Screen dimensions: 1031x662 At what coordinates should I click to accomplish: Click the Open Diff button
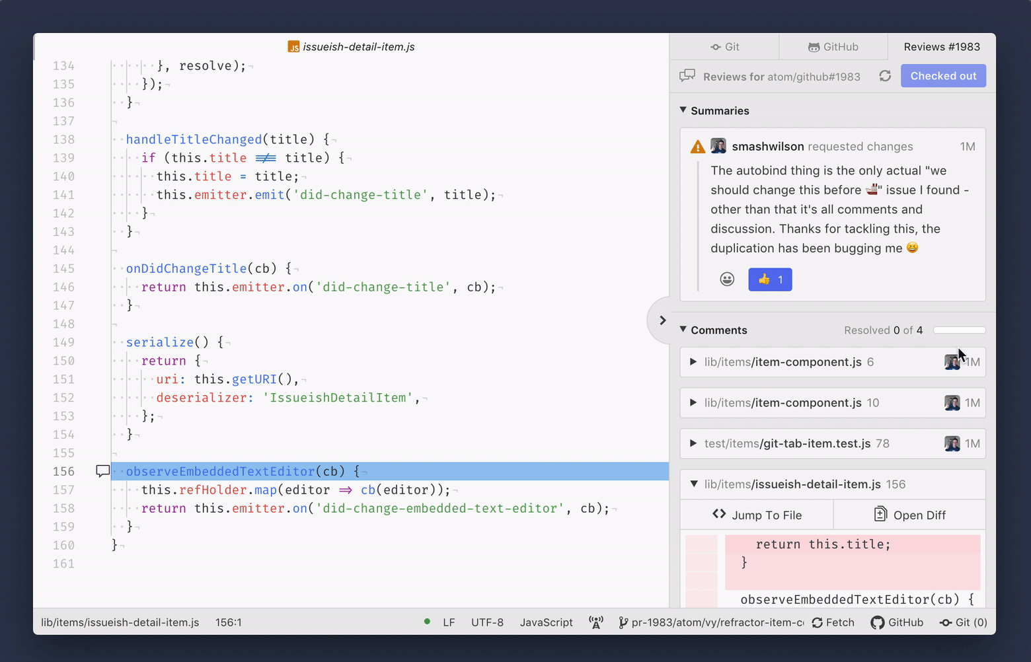click(x=910, y=515)
